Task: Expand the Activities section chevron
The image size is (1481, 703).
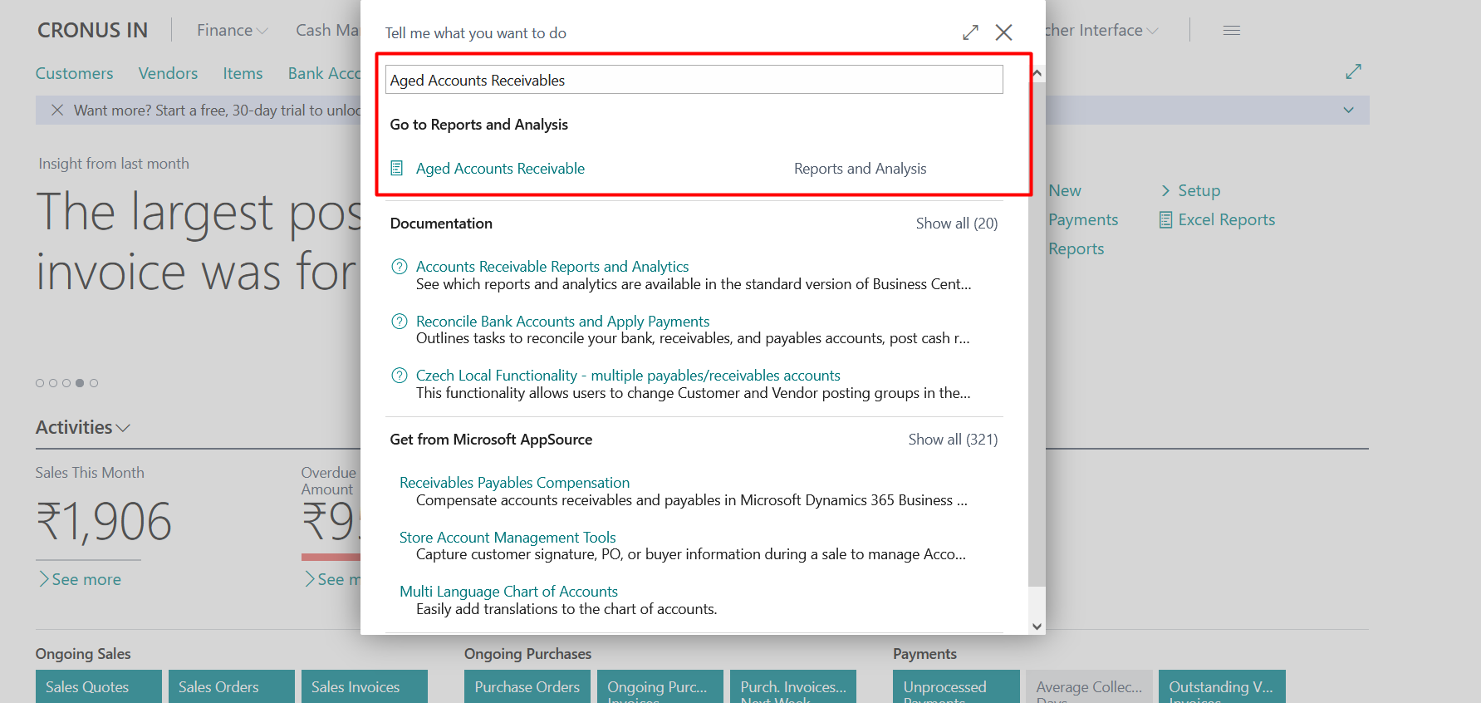Action: [x=123, y=428]
